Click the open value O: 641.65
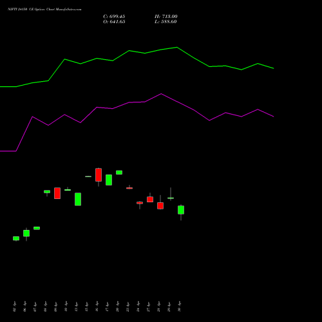The image size is (322, 322). tap(114, 22)
